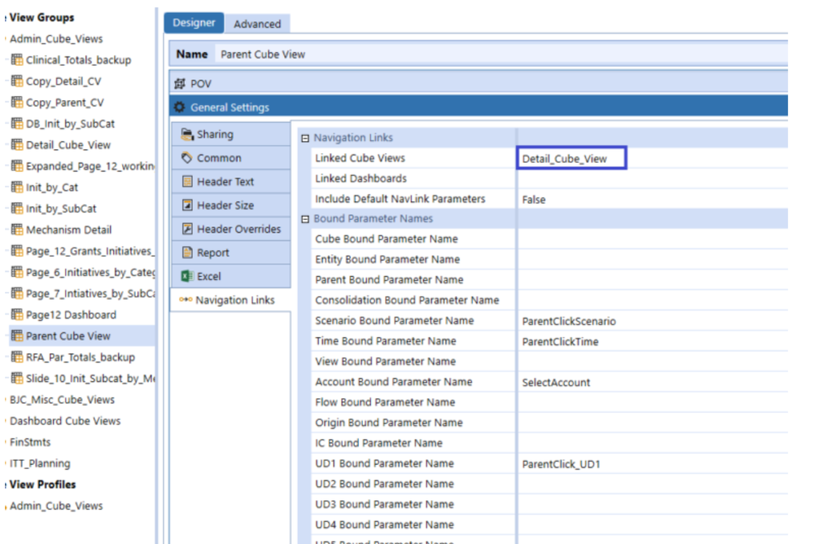Click the Include Default NavLink Parameters value
Viewport: 813px width, 544px height.
pos(534,200)
